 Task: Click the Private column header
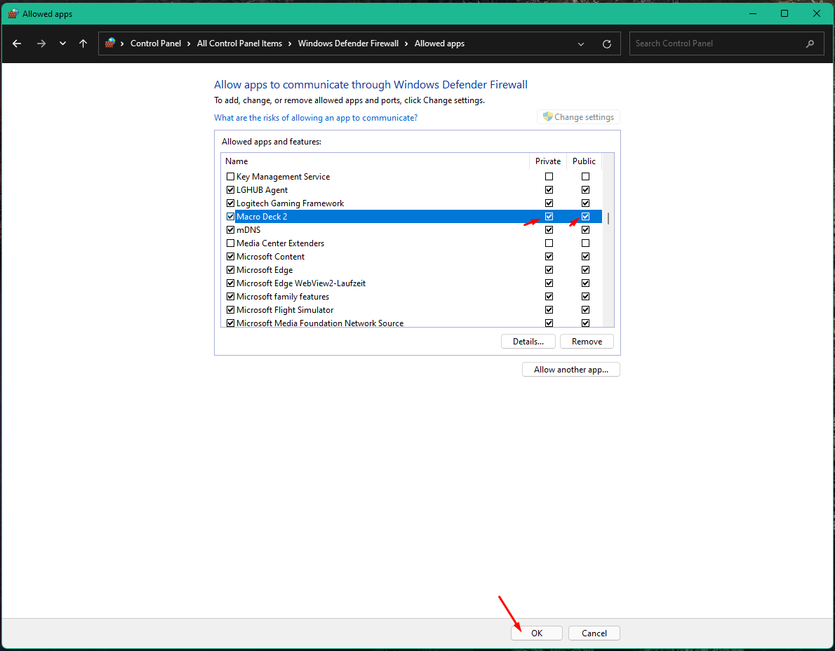548,161
